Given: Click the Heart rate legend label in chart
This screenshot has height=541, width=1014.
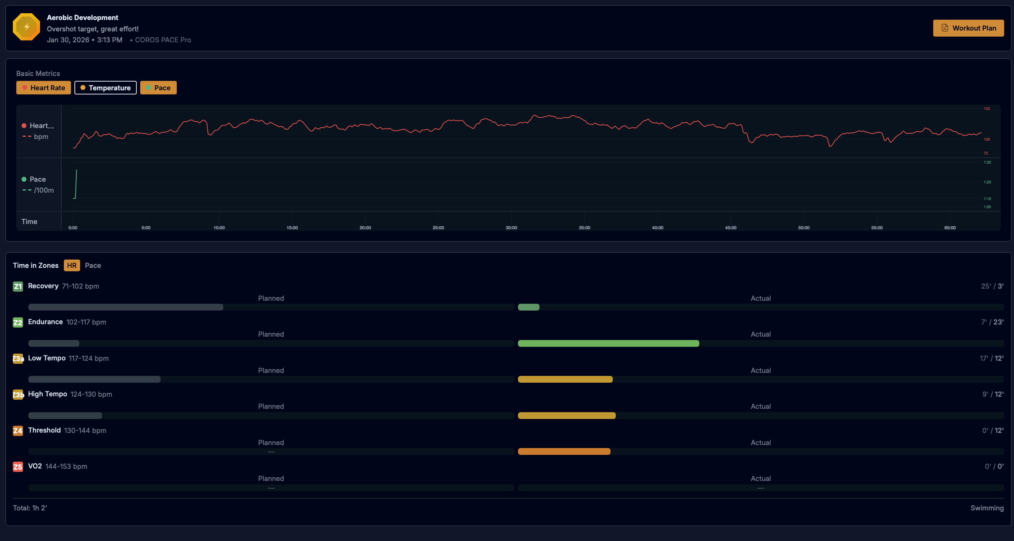Looking at the screenshot, I should click(41, 125).
